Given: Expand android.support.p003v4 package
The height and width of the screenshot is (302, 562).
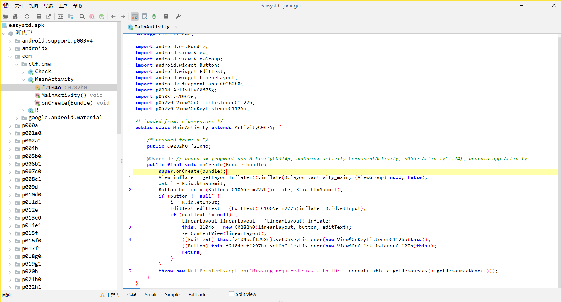Looking at the screenshot, I should coord(10,41).
